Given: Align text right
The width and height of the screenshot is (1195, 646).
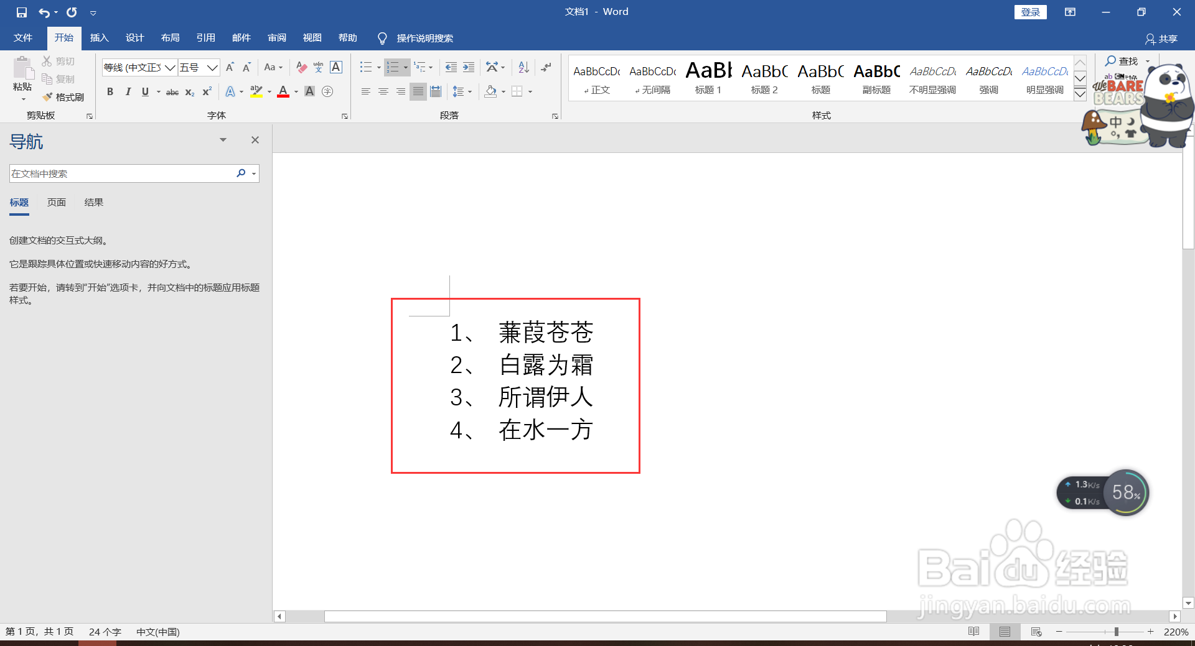Looking at the screenshot, I should 401,91.
